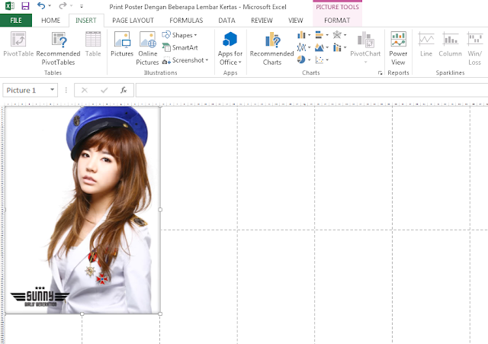
Task: Insert an area chart
Action: coord(319,47)
